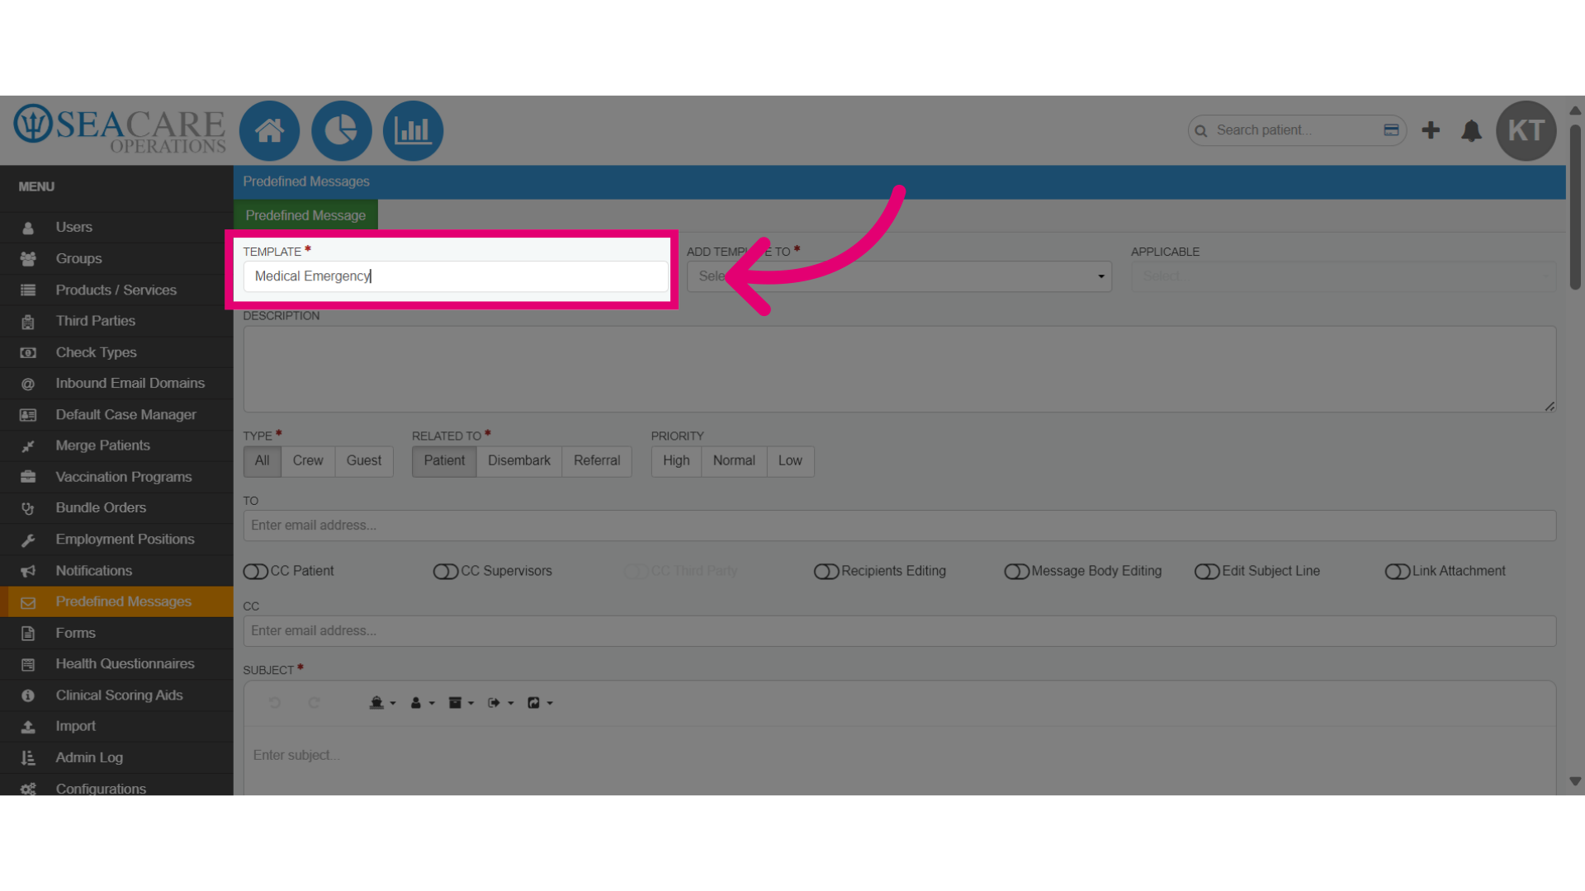The height and width of the screenshot is (891, 1585).
Task: Open Products / Services menu item
Action: coord(116,290)
